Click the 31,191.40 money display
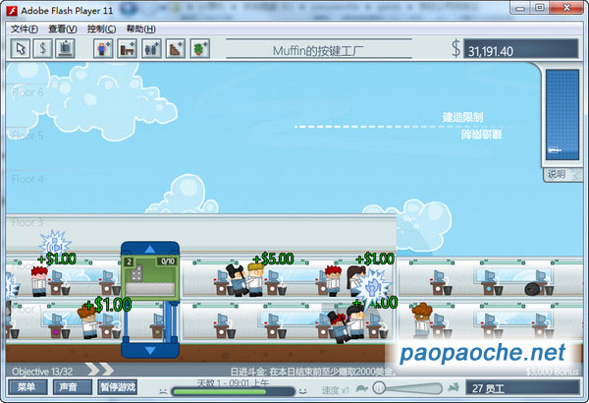The image size is (589, 403). pos(520,49)
